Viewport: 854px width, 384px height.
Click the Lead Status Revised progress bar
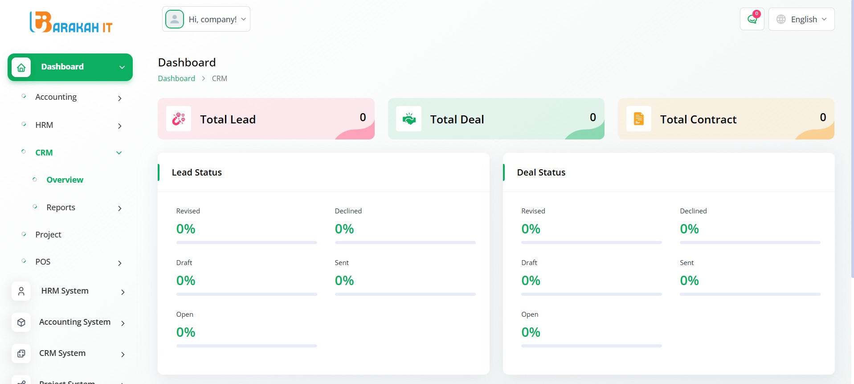point(246,243)
